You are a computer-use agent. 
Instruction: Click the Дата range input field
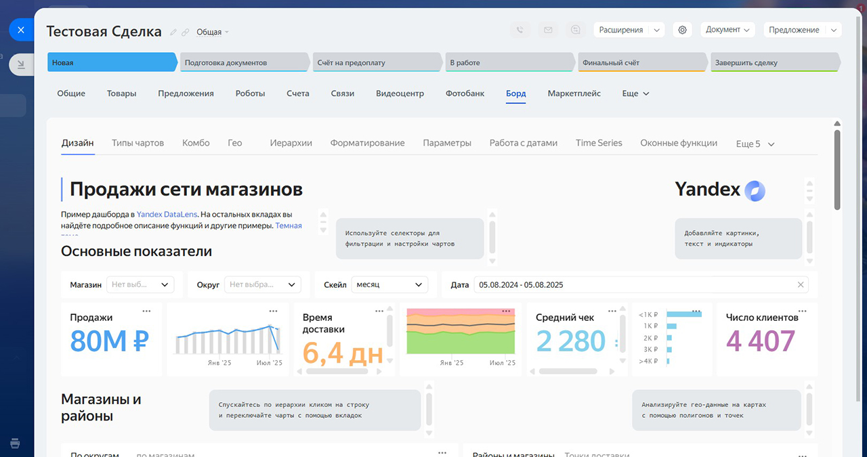click(630, 285)
